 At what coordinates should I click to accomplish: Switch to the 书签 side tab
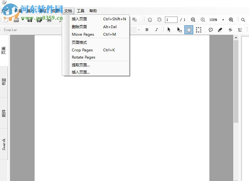click(x=4, y=82)
